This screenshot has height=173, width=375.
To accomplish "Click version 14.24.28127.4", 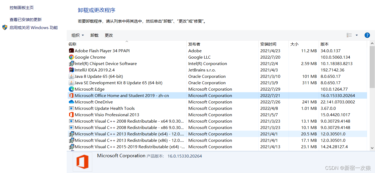I will tap(334, 147).
